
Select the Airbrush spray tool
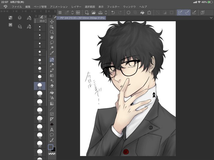[x=52, y=98]
